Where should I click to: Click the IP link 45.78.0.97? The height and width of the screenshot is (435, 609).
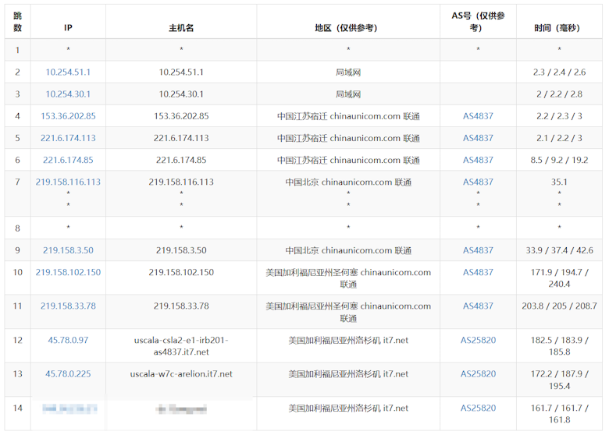coord(68,340)
